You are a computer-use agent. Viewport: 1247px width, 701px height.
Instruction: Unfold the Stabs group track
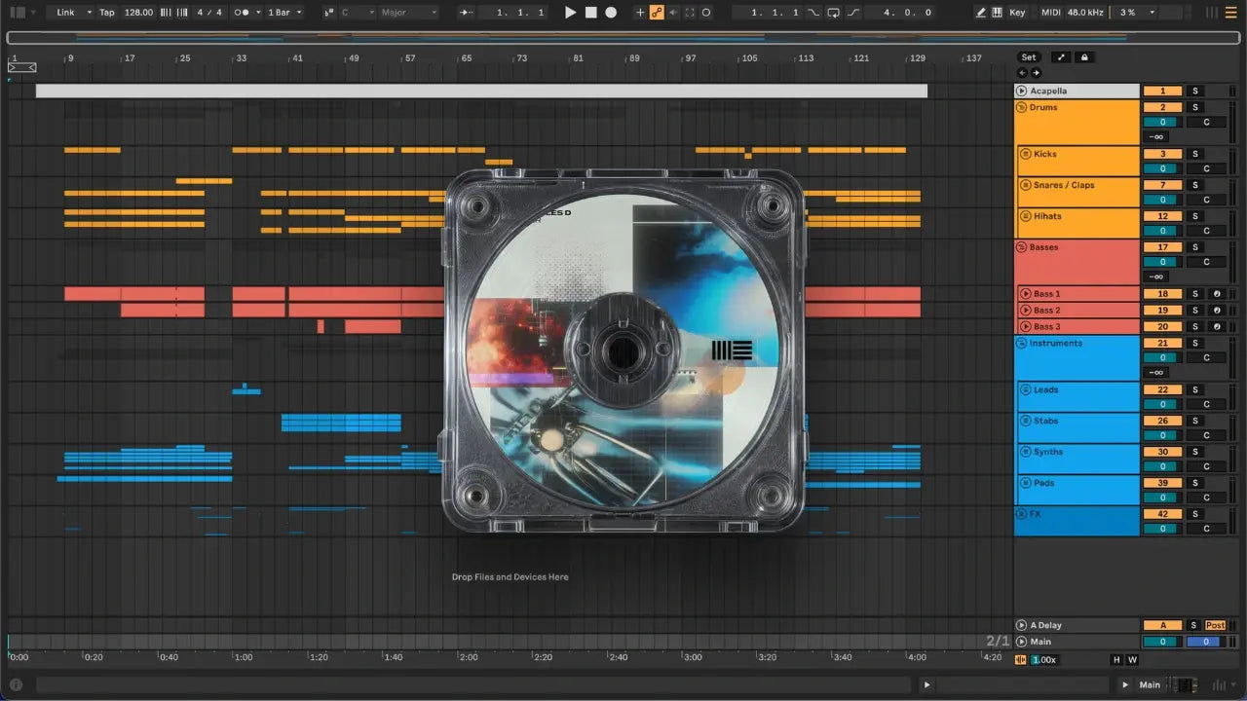1025,421
